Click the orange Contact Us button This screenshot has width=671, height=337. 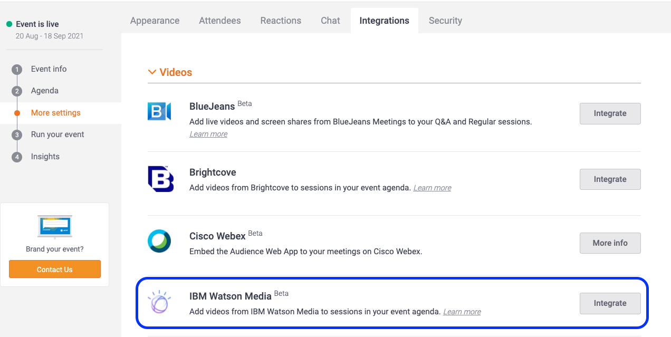tap(55, 269)
